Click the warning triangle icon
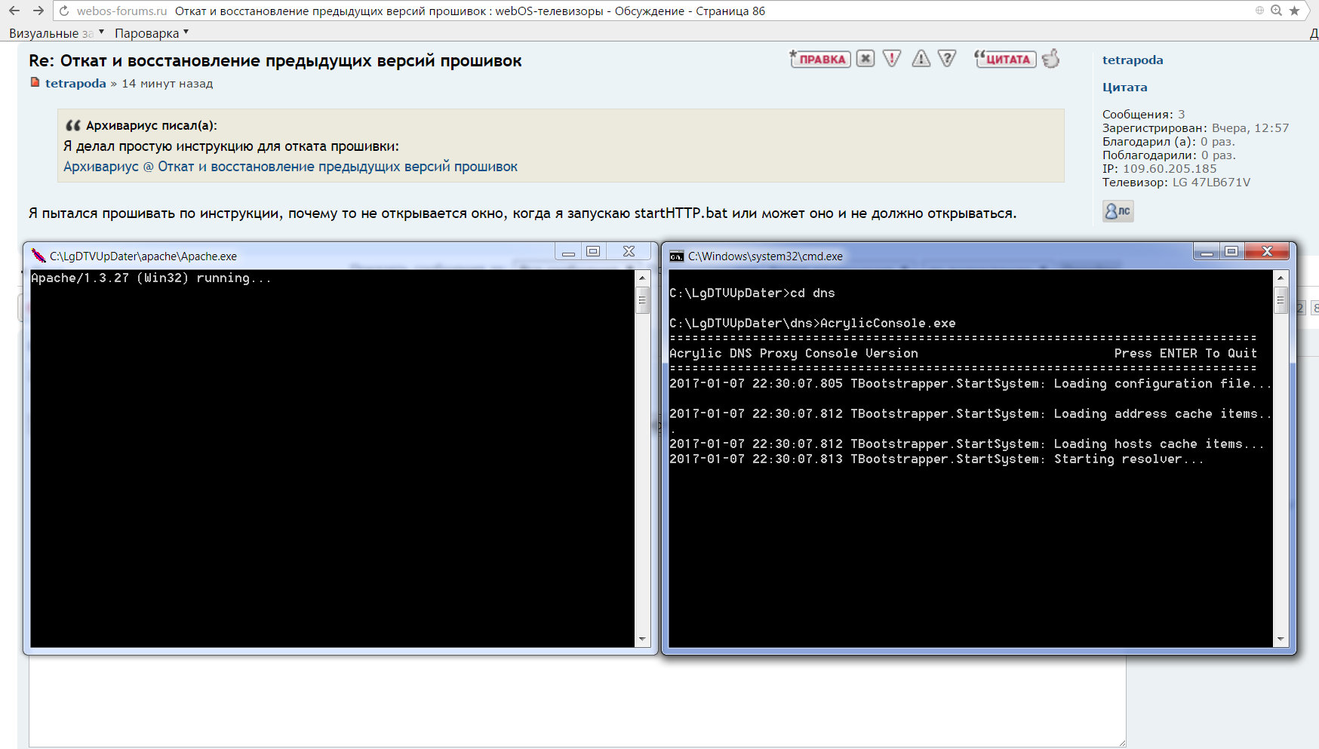The width and height of the screenshot is (1319, 749). 921,59
